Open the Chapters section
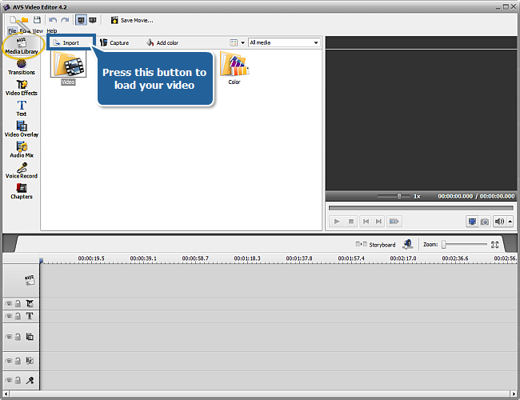 [22, 191]
